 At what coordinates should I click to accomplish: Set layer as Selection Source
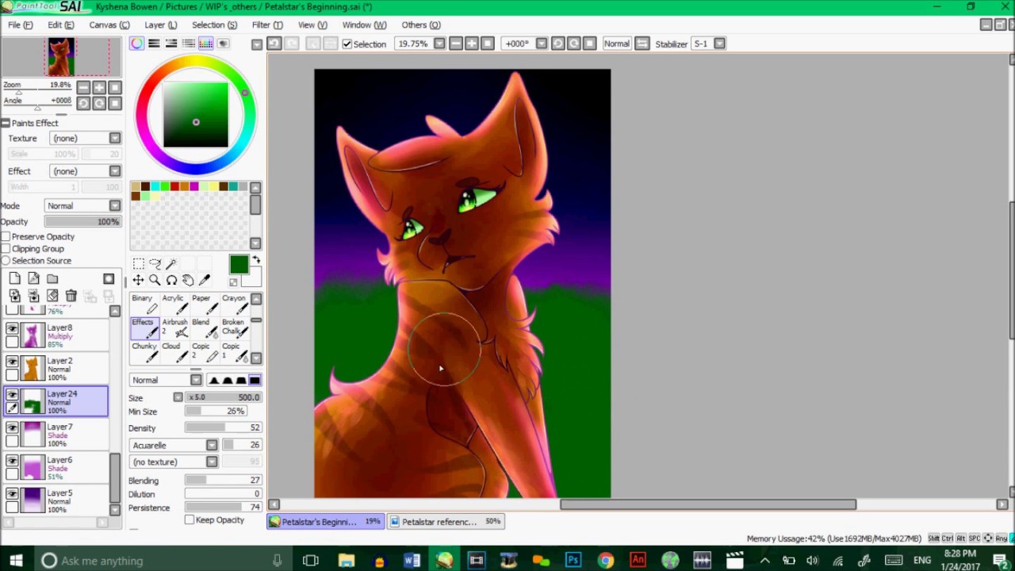click(6, 260)
